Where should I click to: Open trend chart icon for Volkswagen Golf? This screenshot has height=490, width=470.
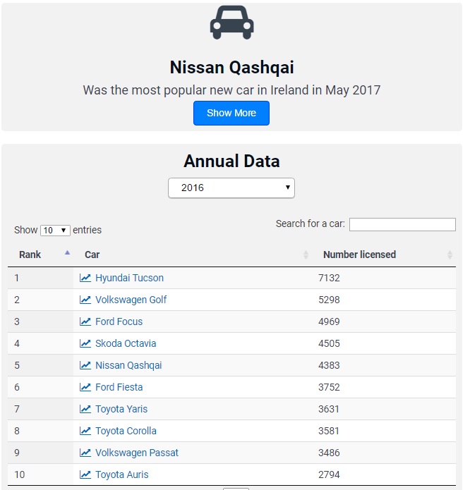click(85, 300)
